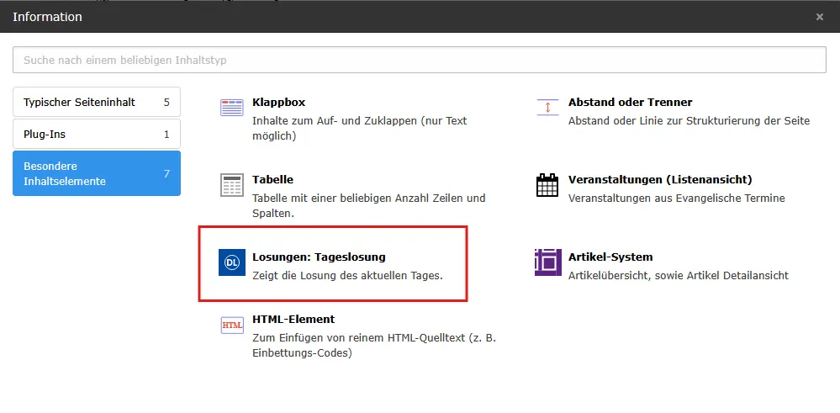Switch to the Plug-Ins tab
The image size is (840, 413).
click(x=97, y=134)
